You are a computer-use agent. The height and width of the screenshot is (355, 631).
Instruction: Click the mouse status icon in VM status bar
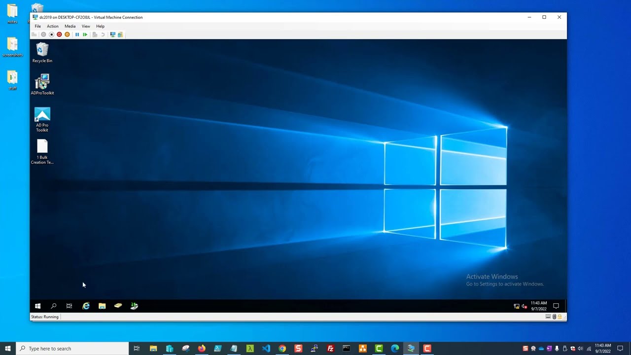click(554, 317)
